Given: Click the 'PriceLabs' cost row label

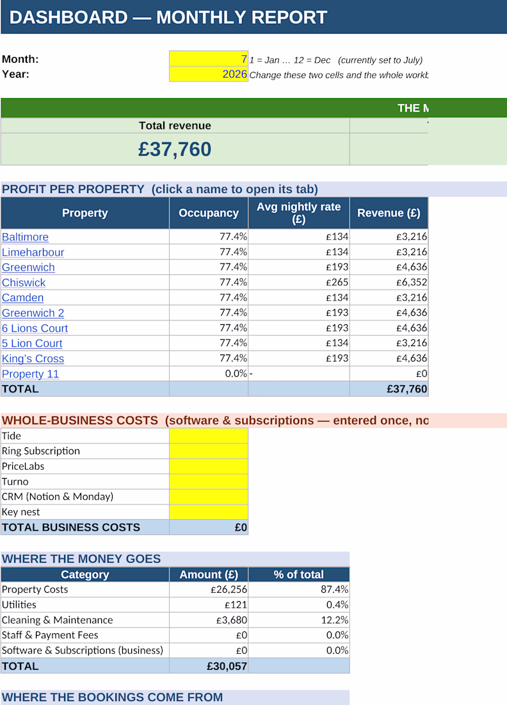Looking at the screenshot, I should tap(23, 466).
